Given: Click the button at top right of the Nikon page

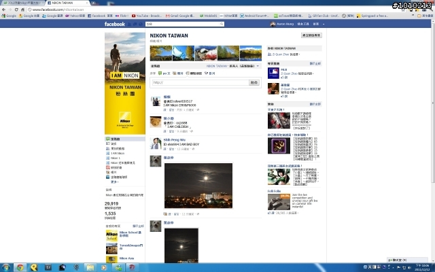Looking at the screenshot, I should pyautogui.click(x=311, y=35).
